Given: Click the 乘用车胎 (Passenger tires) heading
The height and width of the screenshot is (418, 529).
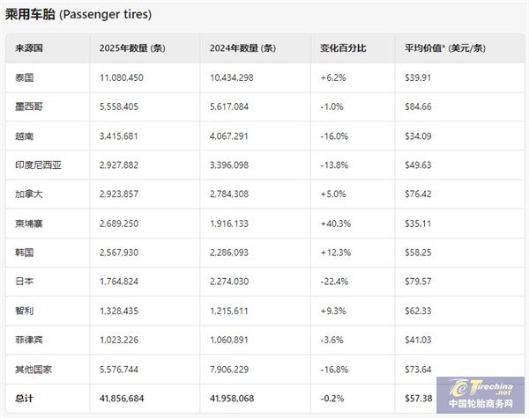Looking at the screenshot, I should click(78, 14).
